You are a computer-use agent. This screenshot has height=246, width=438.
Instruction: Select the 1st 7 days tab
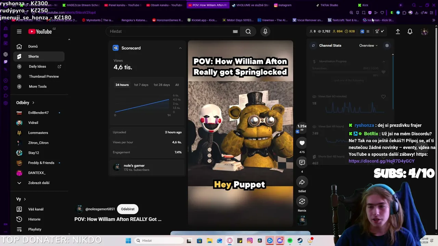pyautogui.click(x=141, y=85)
